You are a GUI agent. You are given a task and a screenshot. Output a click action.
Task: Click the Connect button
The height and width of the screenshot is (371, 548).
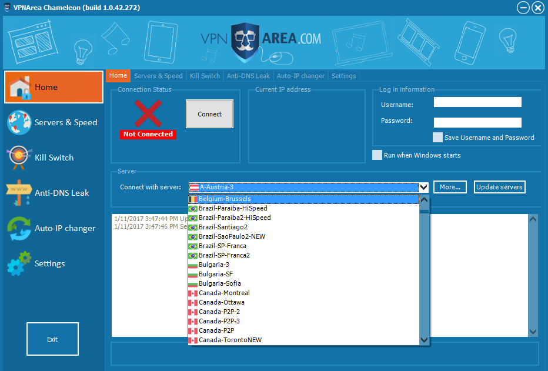click(x=210, y=114)
